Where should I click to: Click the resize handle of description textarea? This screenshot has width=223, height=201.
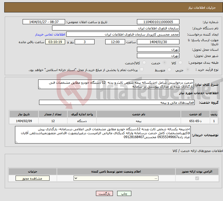click(x=40, y=88)
